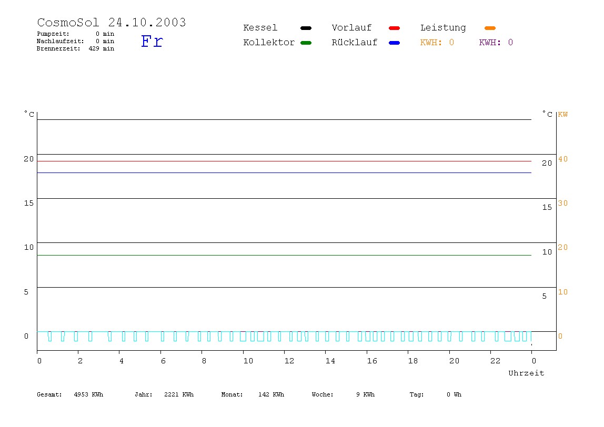The height and width of the screenshot is (427, 604).
Task: Click the orange 40 KW axis value
Action: 563,159
